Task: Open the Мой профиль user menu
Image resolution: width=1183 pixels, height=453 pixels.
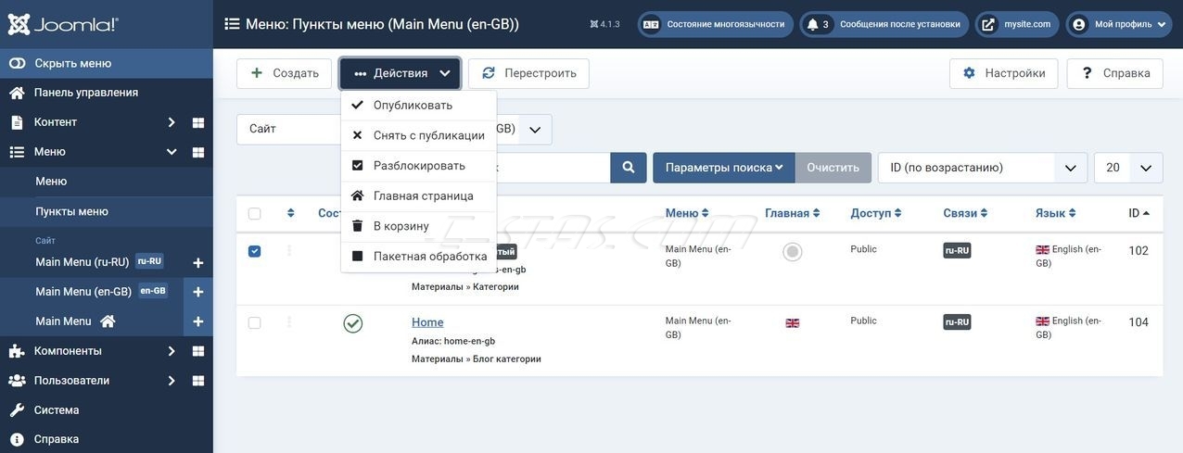Action: click(x=1121, y=24)
